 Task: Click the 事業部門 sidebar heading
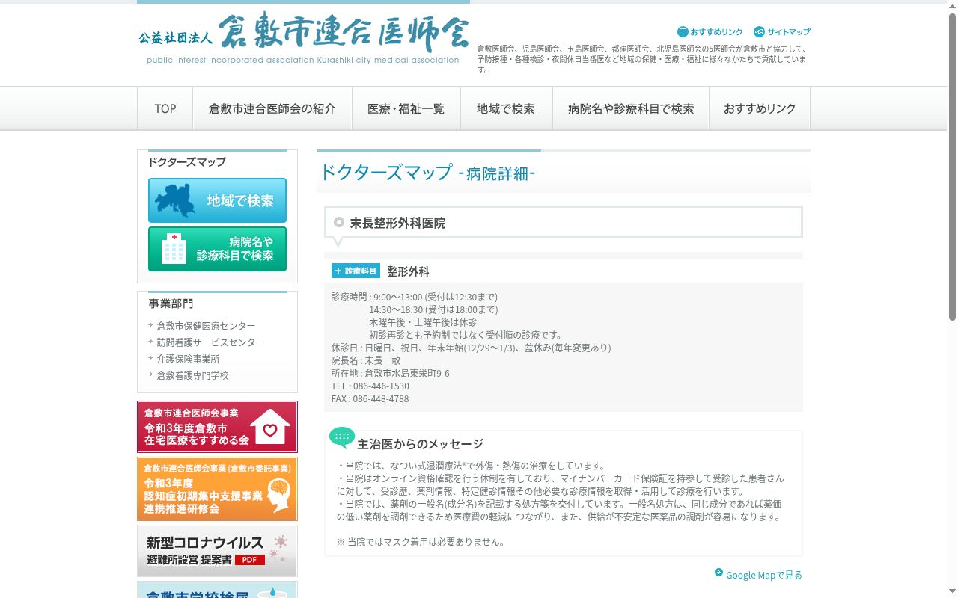click(x=171, y=303)
